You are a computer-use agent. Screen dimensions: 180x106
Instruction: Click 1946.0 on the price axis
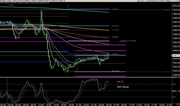click(176, 59)
